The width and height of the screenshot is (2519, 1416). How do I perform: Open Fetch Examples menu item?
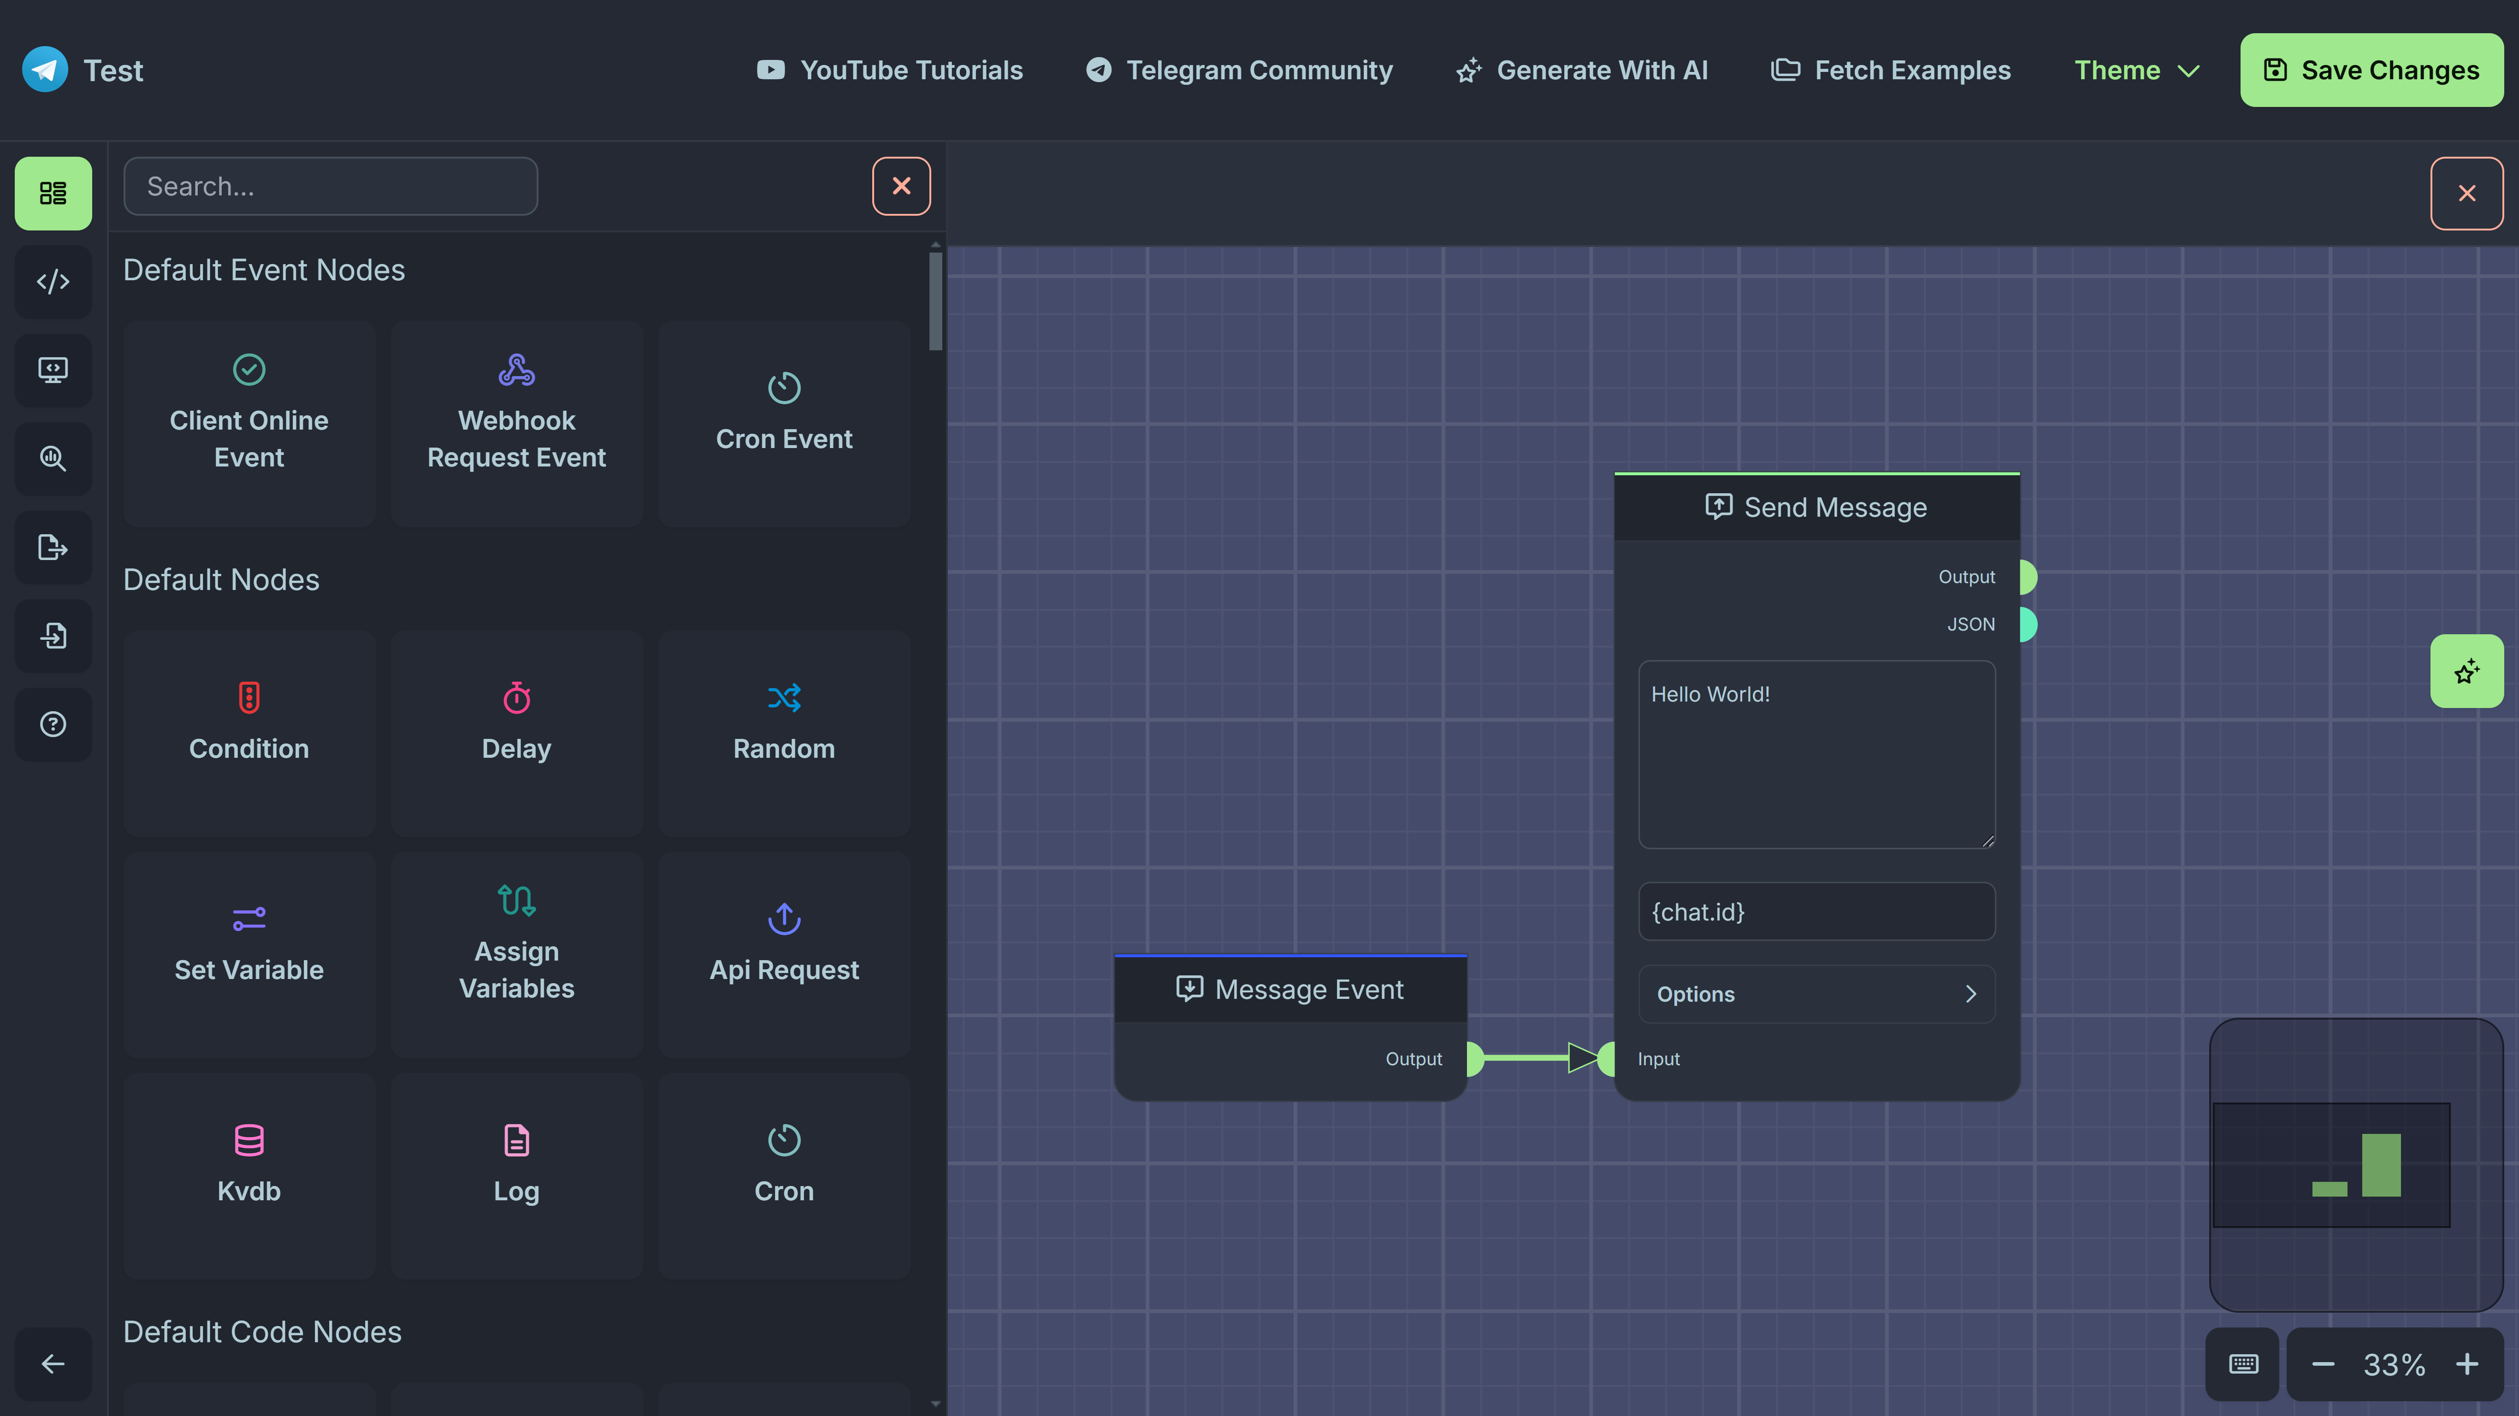point(1891,69)
